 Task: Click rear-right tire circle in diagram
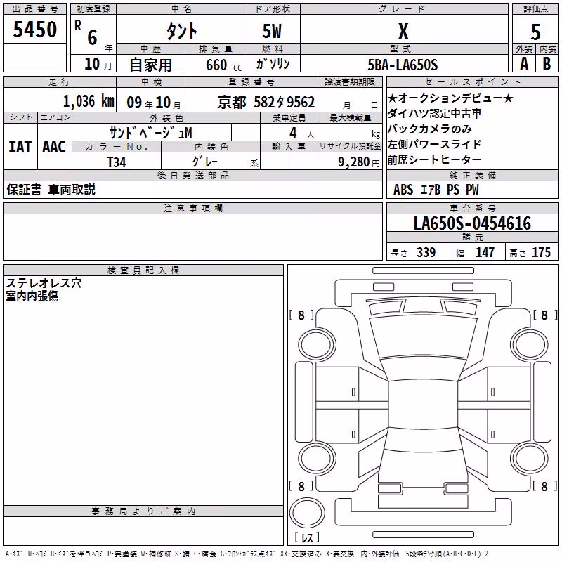530,458
